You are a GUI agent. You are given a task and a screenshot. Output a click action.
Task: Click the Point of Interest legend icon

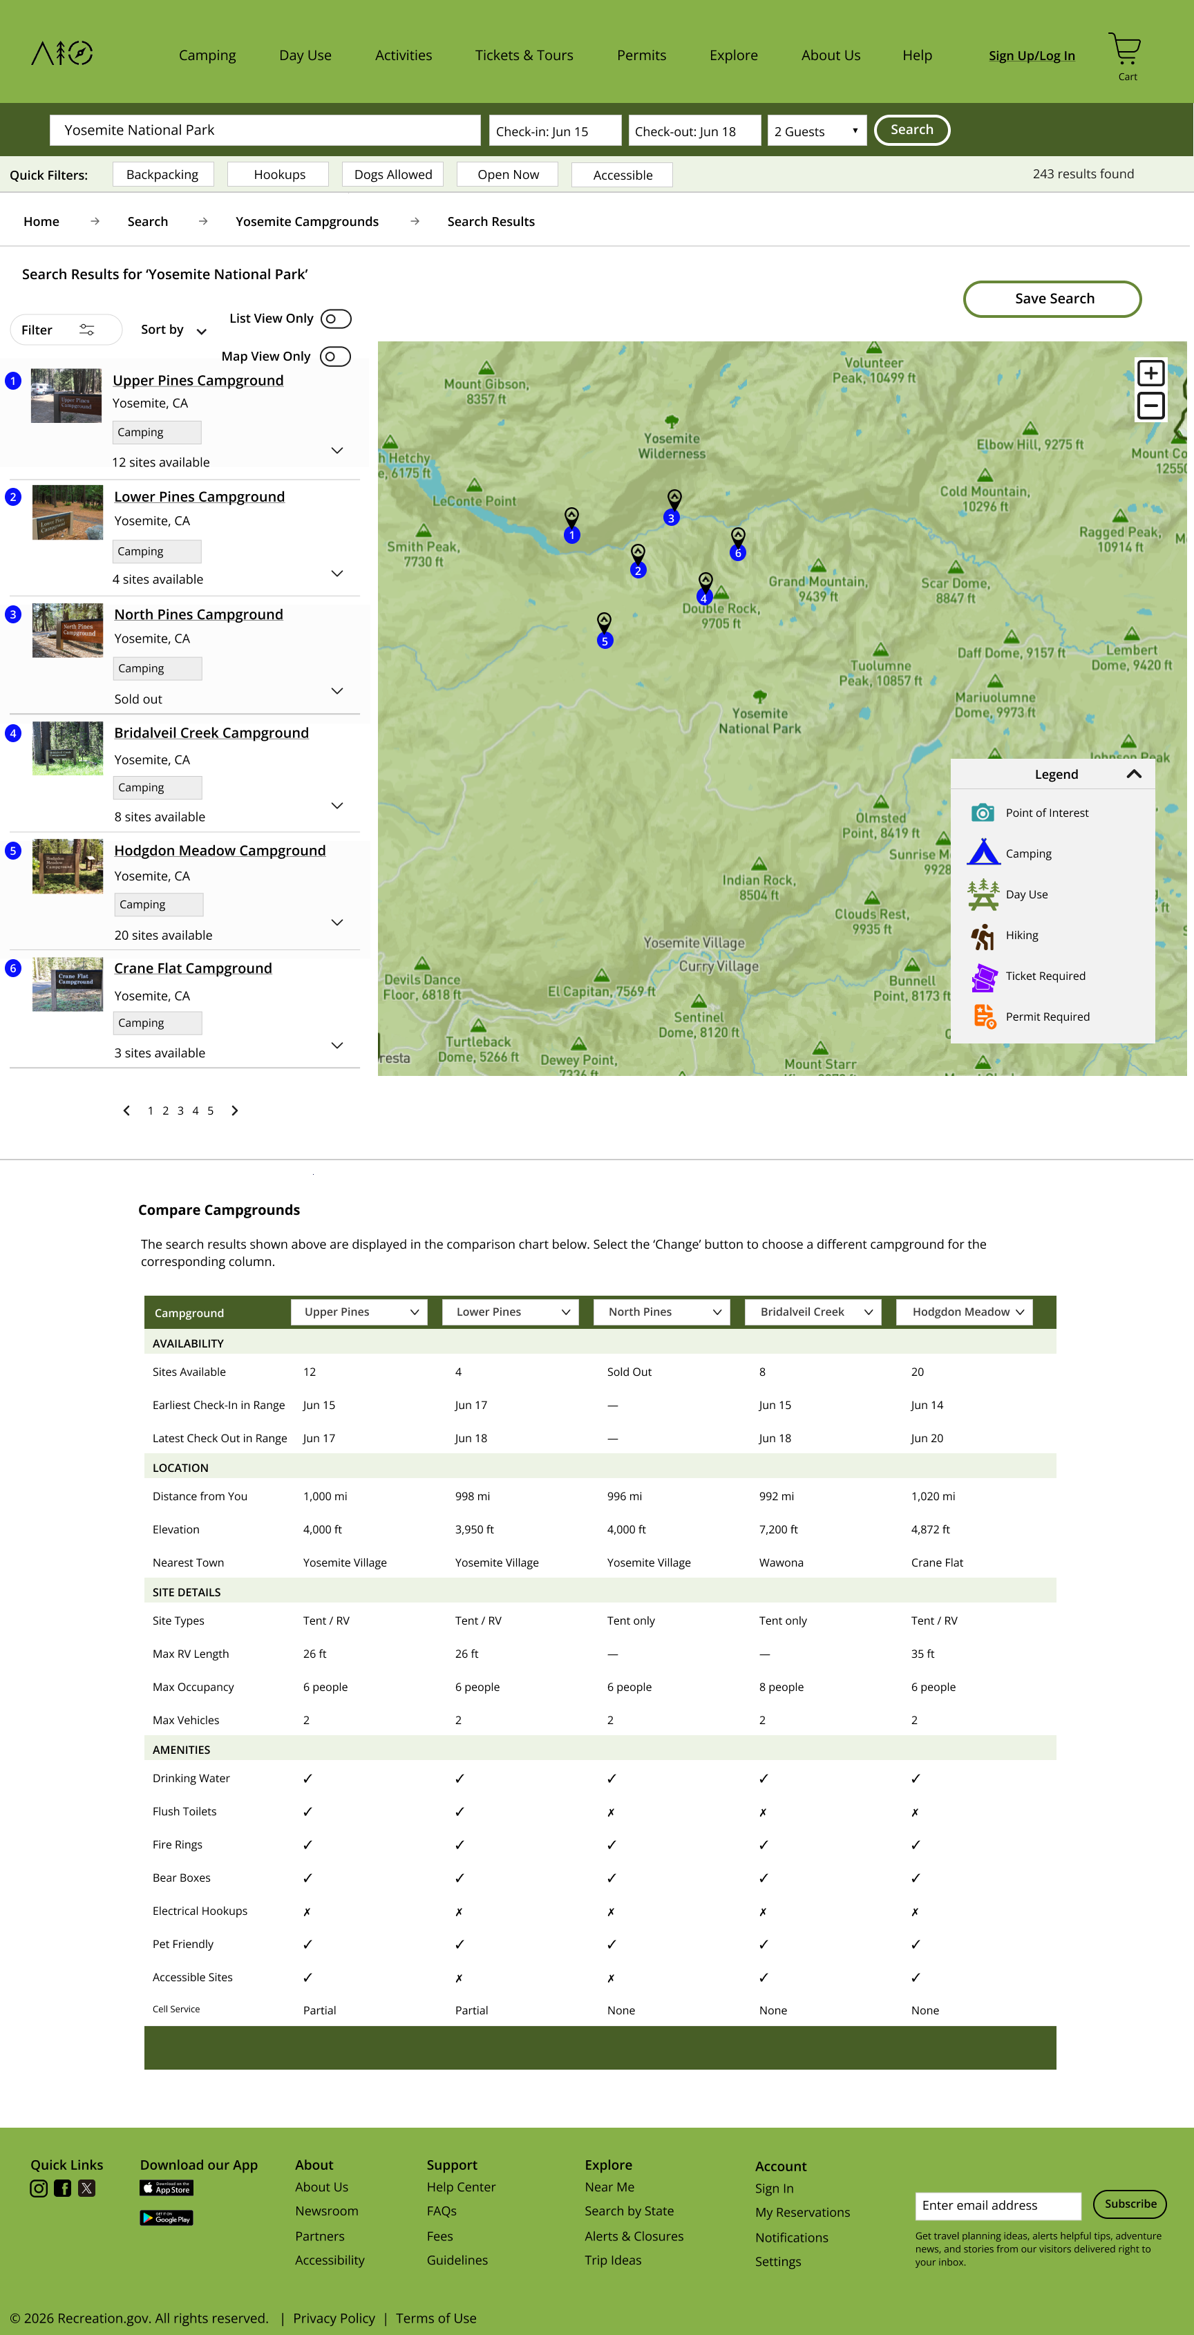coord(983,813)
